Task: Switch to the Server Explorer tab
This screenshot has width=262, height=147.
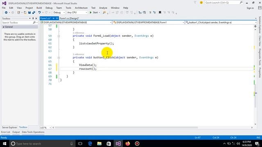Action: coord(9,127)
